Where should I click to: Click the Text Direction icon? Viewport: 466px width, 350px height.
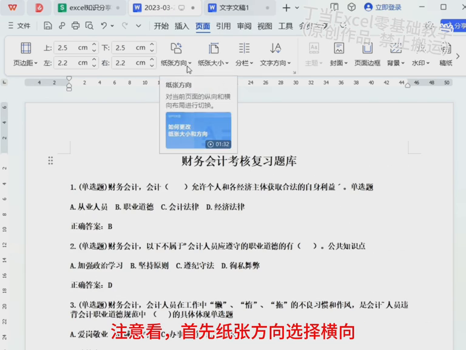(x=275, y=48)
